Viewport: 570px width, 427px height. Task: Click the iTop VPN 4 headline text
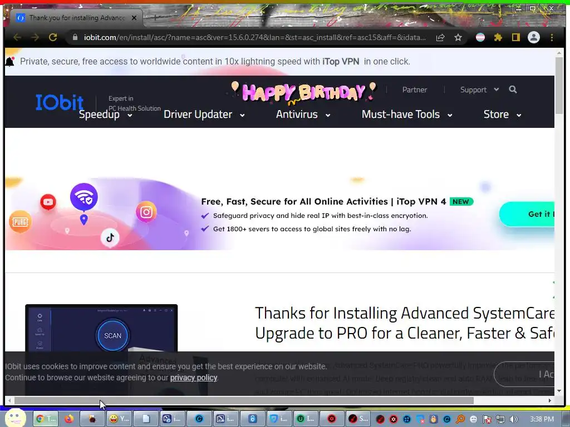point(323,201)
